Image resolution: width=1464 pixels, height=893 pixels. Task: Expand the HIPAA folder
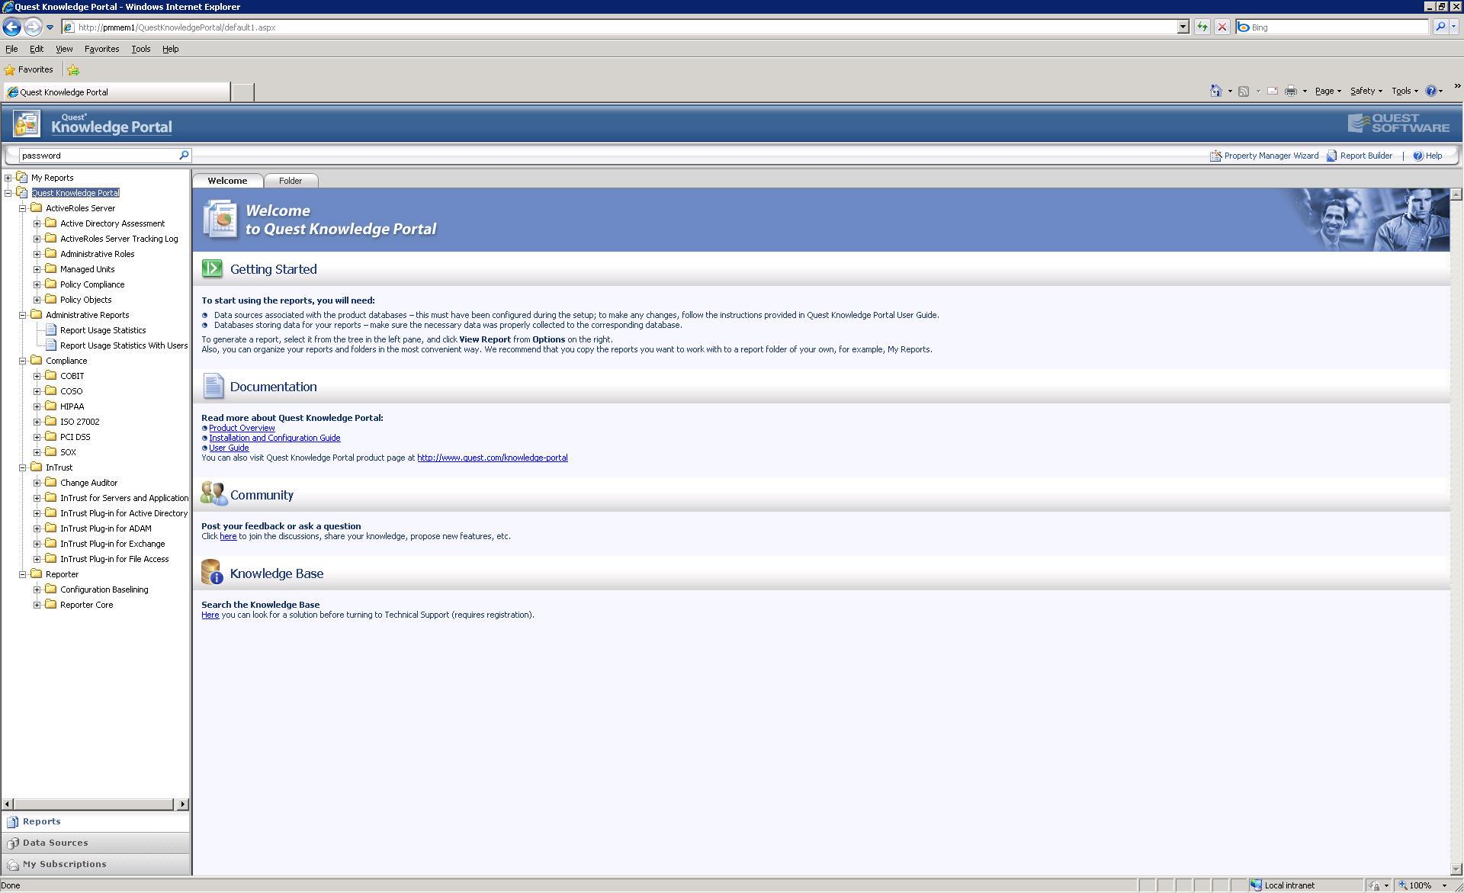point(37,406)
